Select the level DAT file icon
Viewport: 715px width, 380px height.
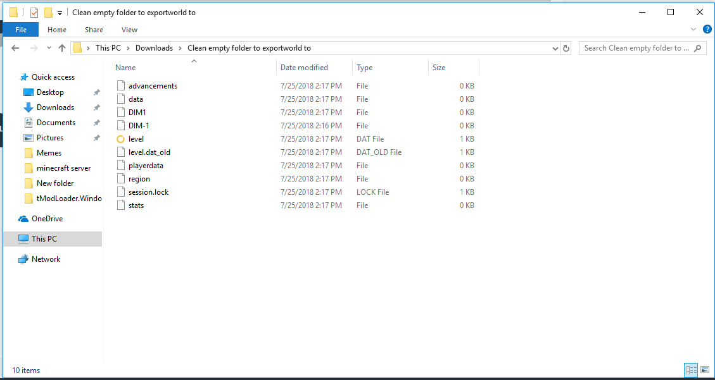pyautogui.click(x=121, y=139)
